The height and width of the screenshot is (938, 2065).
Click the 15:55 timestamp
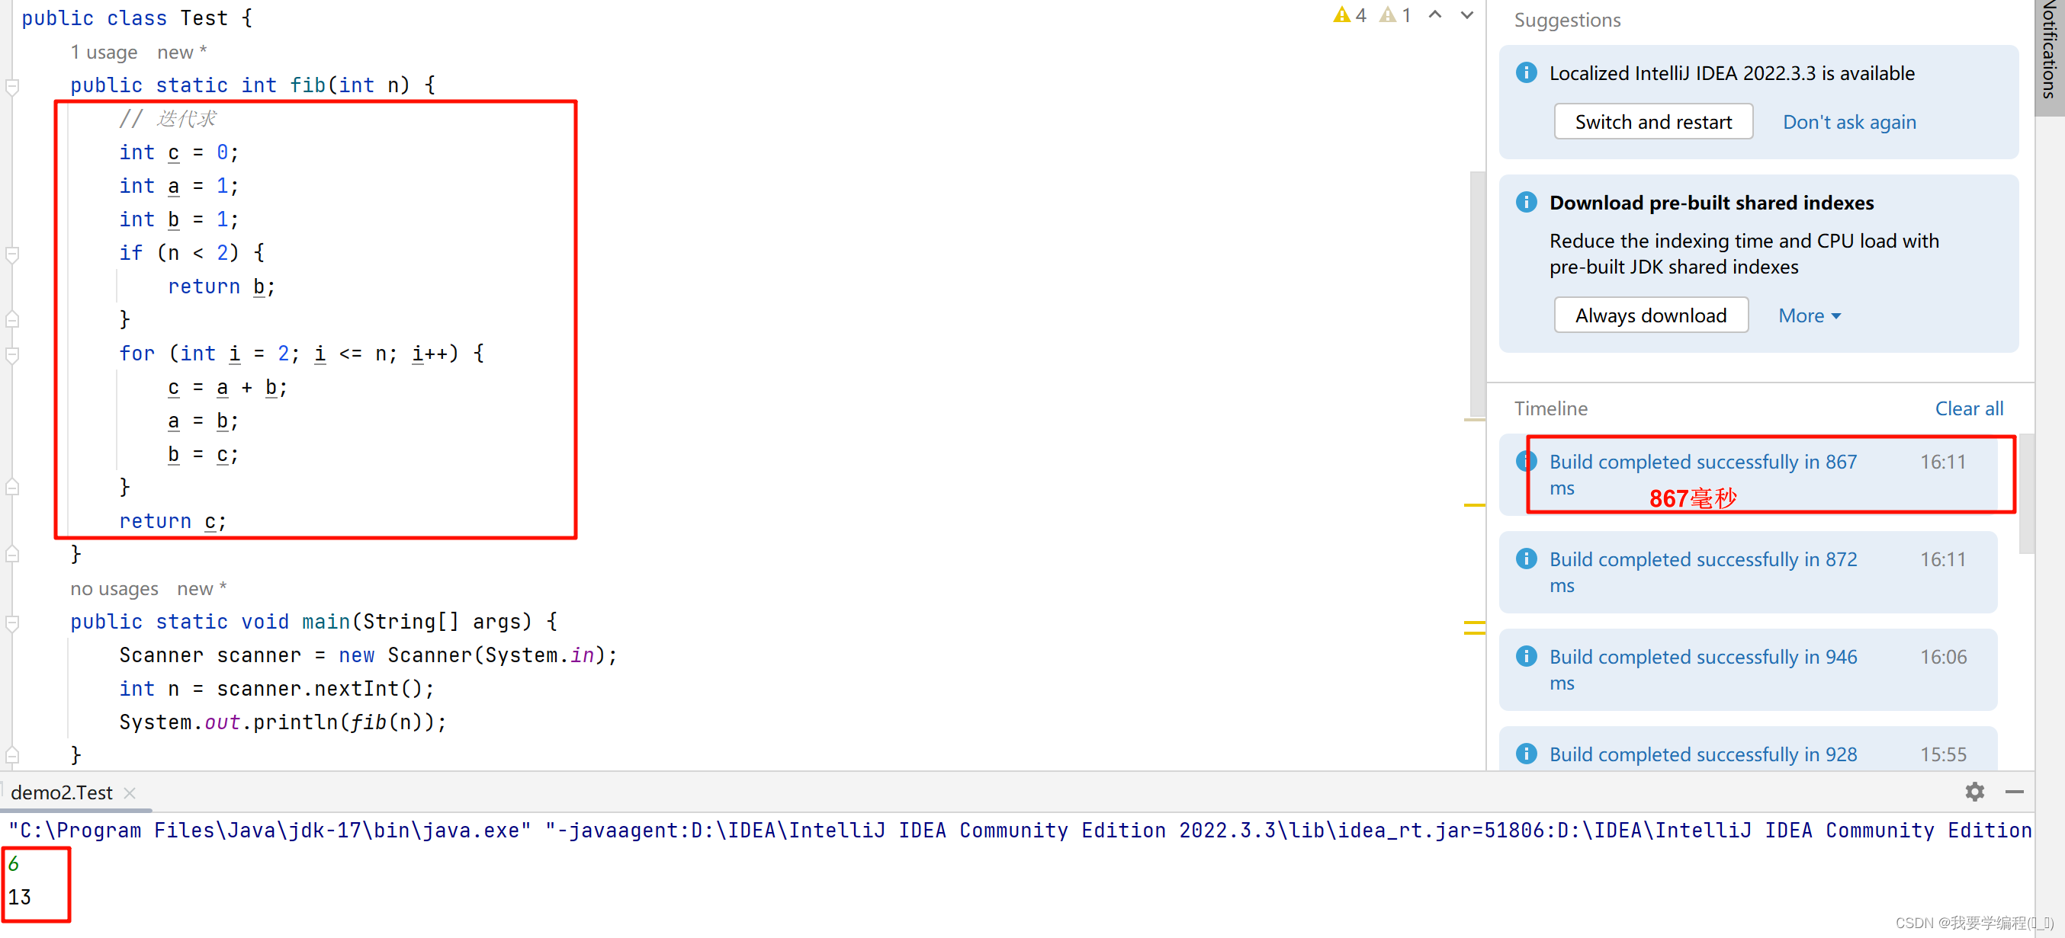tap(1943, 754)
